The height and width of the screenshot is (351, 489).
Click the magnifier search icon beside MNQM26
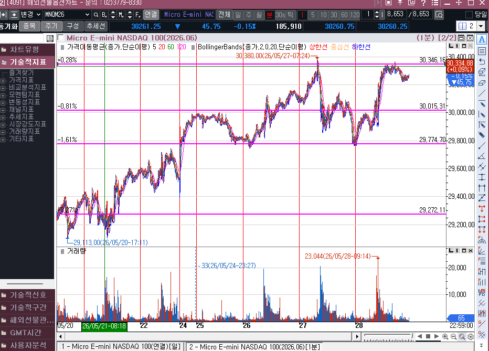(96, 15)
